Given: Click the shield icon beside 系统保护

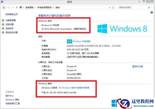Looking at the screenshot, I should 3,28.
